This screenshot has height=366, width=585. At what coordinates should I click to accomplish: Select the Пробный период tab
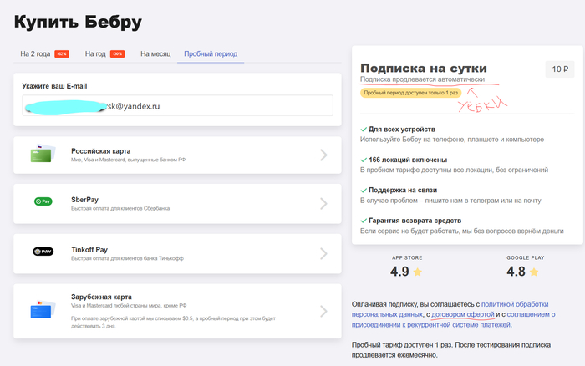[x=211, y=54]
